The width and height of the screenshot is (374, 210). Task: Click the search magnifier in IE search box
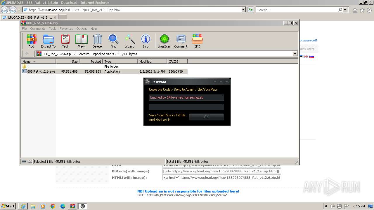pos(340,10)
